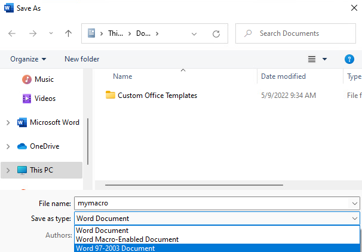Expand the Microsoft Word tree node
Screen dimensions: 362x252
[8, 122]
